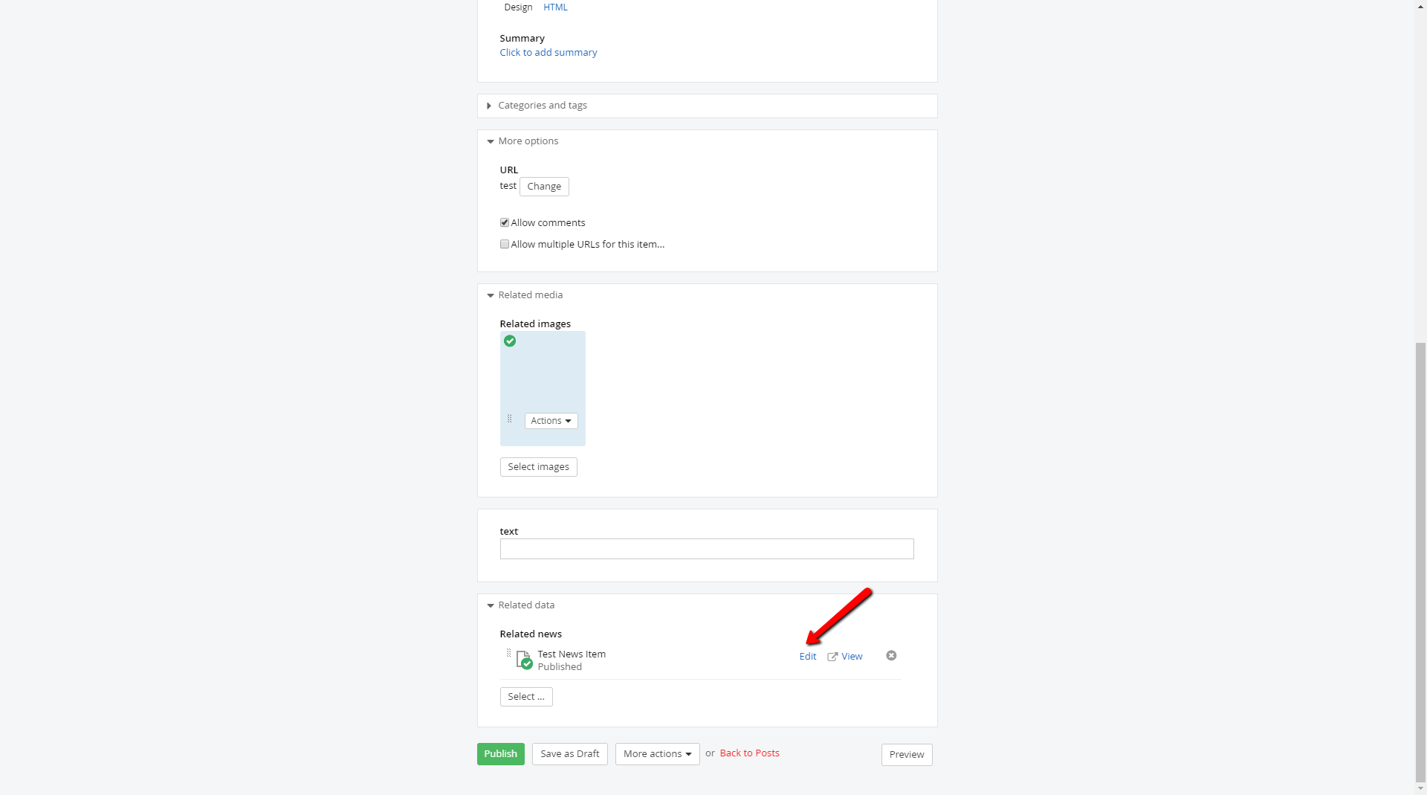The height and width of the screenshot is (795, 1427).
Task: Click Back to Posts link
Action: [749, 753]
